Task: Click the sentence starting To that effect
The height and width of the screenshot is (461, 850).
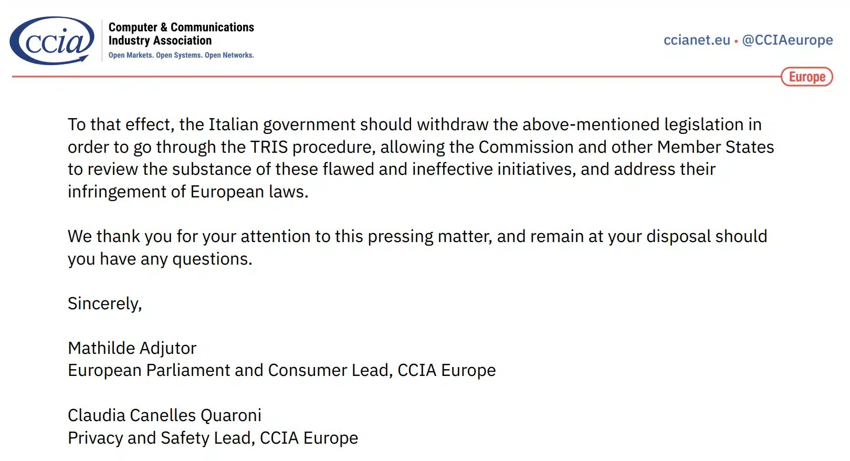Action: coord(421,158)
